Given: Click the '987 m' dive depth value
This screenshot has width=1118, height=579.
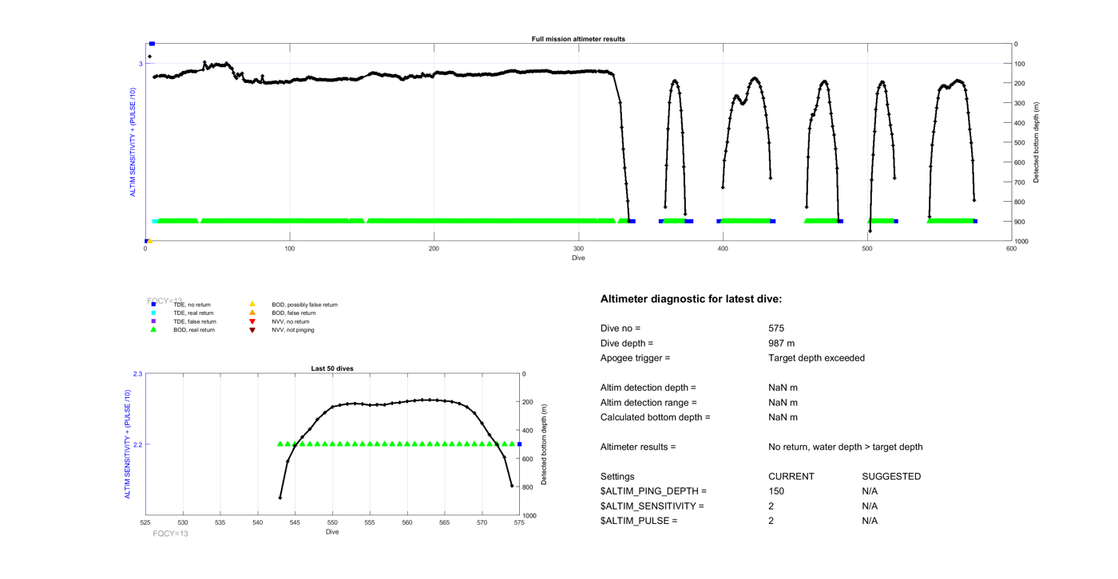Looking at the screenshot, I should (x=783, y=343).
